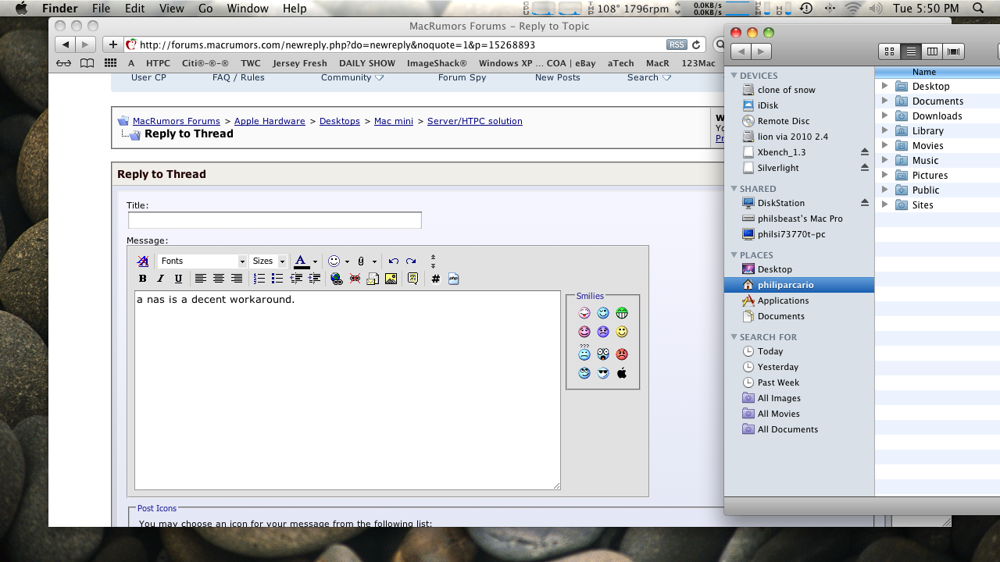Open the File menu
Viewport: 1000px width, 562px height.
(x=101, y=9)
